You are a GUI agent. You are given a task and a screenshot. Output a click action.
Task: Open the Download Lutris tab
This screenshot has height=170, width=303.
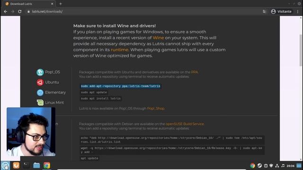(29, 4)
